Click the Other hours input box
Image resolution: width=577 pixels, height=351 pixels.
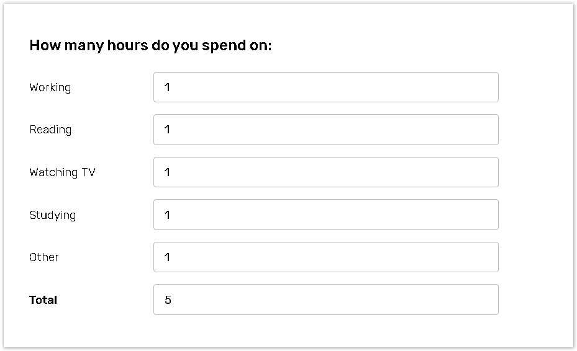[325, 257]
